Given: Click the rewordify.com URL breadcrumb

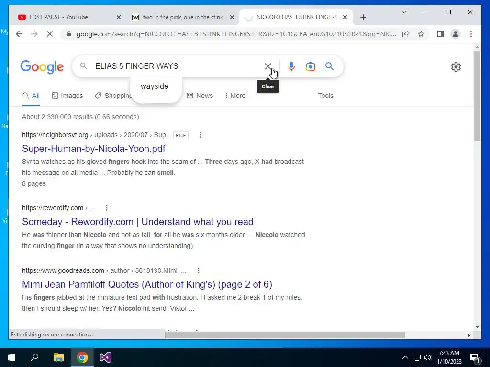Looking at the screenshot, I should 58,208.
